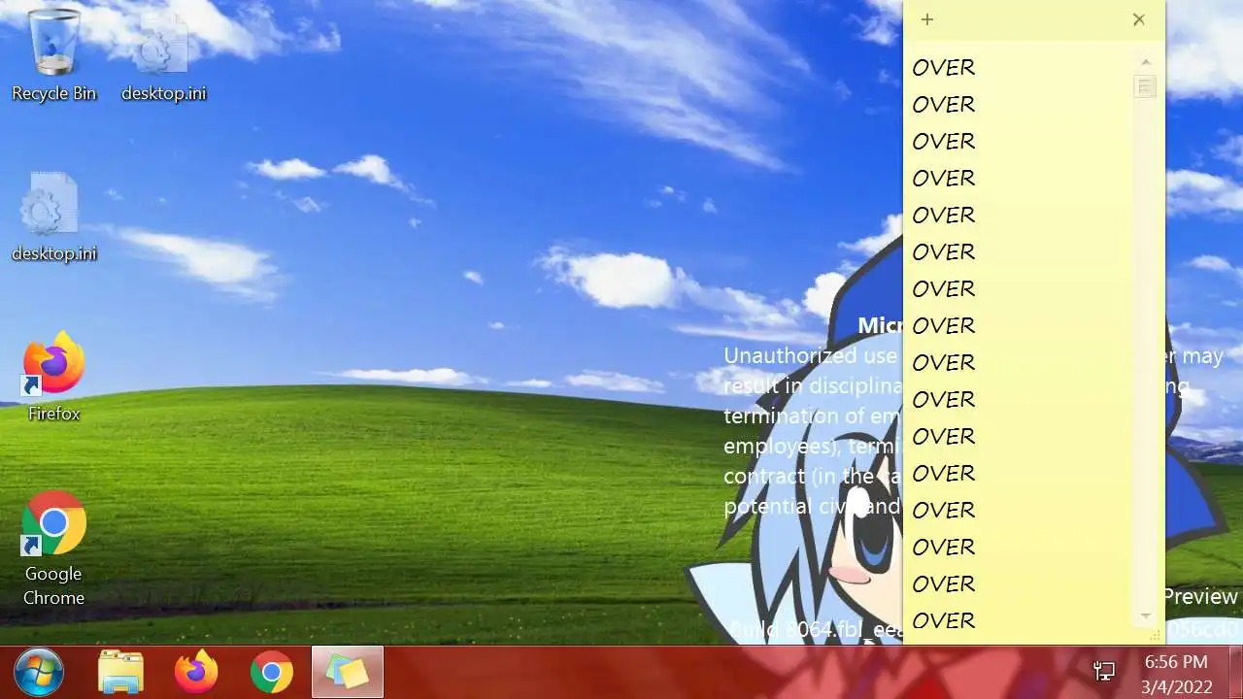This screenshot has width=1243, height=699.
Task: Click the sticky note scroll down arrow
Action: 1146,616
